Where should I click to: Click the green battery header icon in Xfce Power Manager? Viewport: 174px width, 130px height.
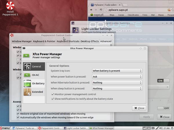click(26, 55)
